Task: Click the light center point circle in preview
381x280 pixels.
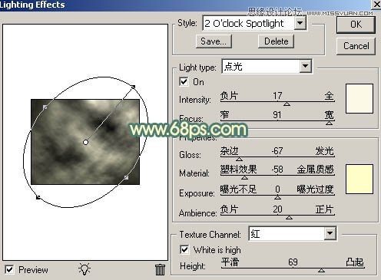Action: [85, 142]
